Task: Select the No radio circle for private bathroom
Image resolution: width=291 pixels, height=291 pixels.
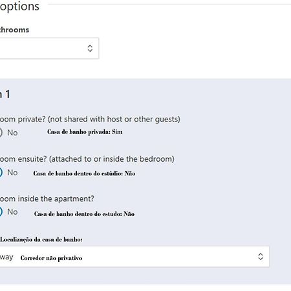Action: pos(1,133)
